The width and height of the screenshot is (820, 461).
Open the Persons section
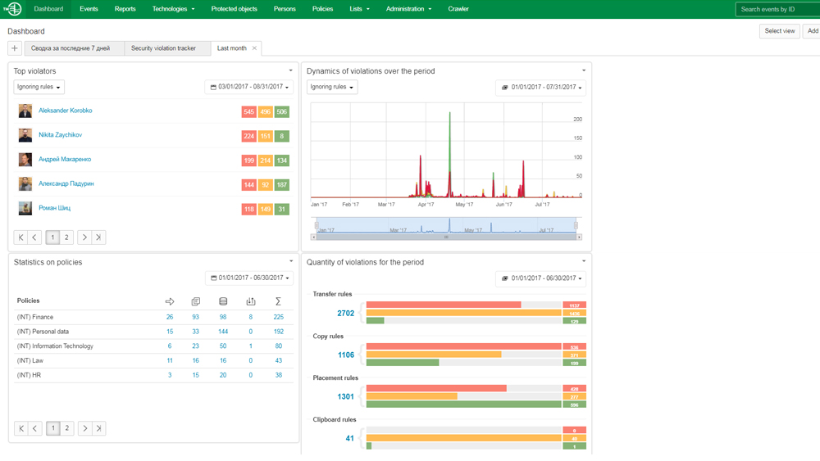[x=285, y=9]
